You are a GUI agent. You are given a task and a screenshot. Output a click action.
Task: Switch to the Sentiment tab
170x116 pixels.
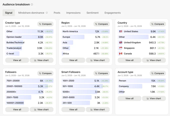[x=92, y=13]
